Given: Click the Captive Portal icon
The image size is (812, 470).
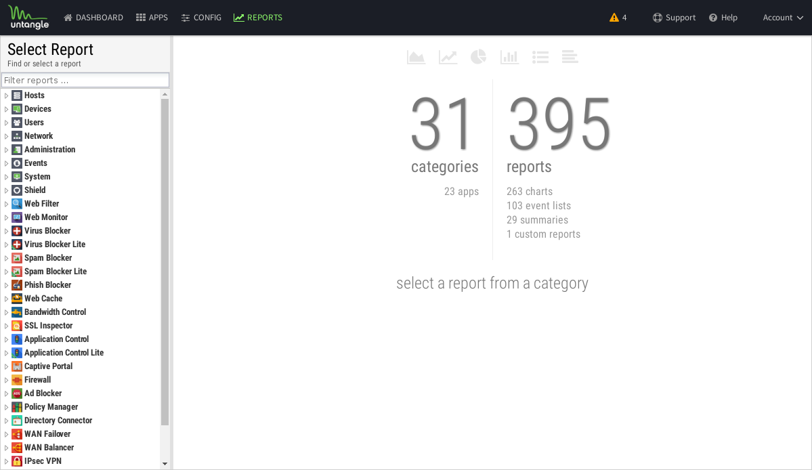Looking at the screenshot, I should 17,366.
